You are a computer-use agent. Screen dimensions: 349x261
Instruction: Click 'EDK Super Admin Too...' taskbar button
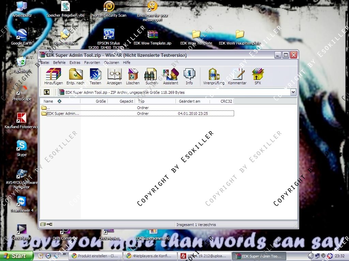click(x=259, y=256)
